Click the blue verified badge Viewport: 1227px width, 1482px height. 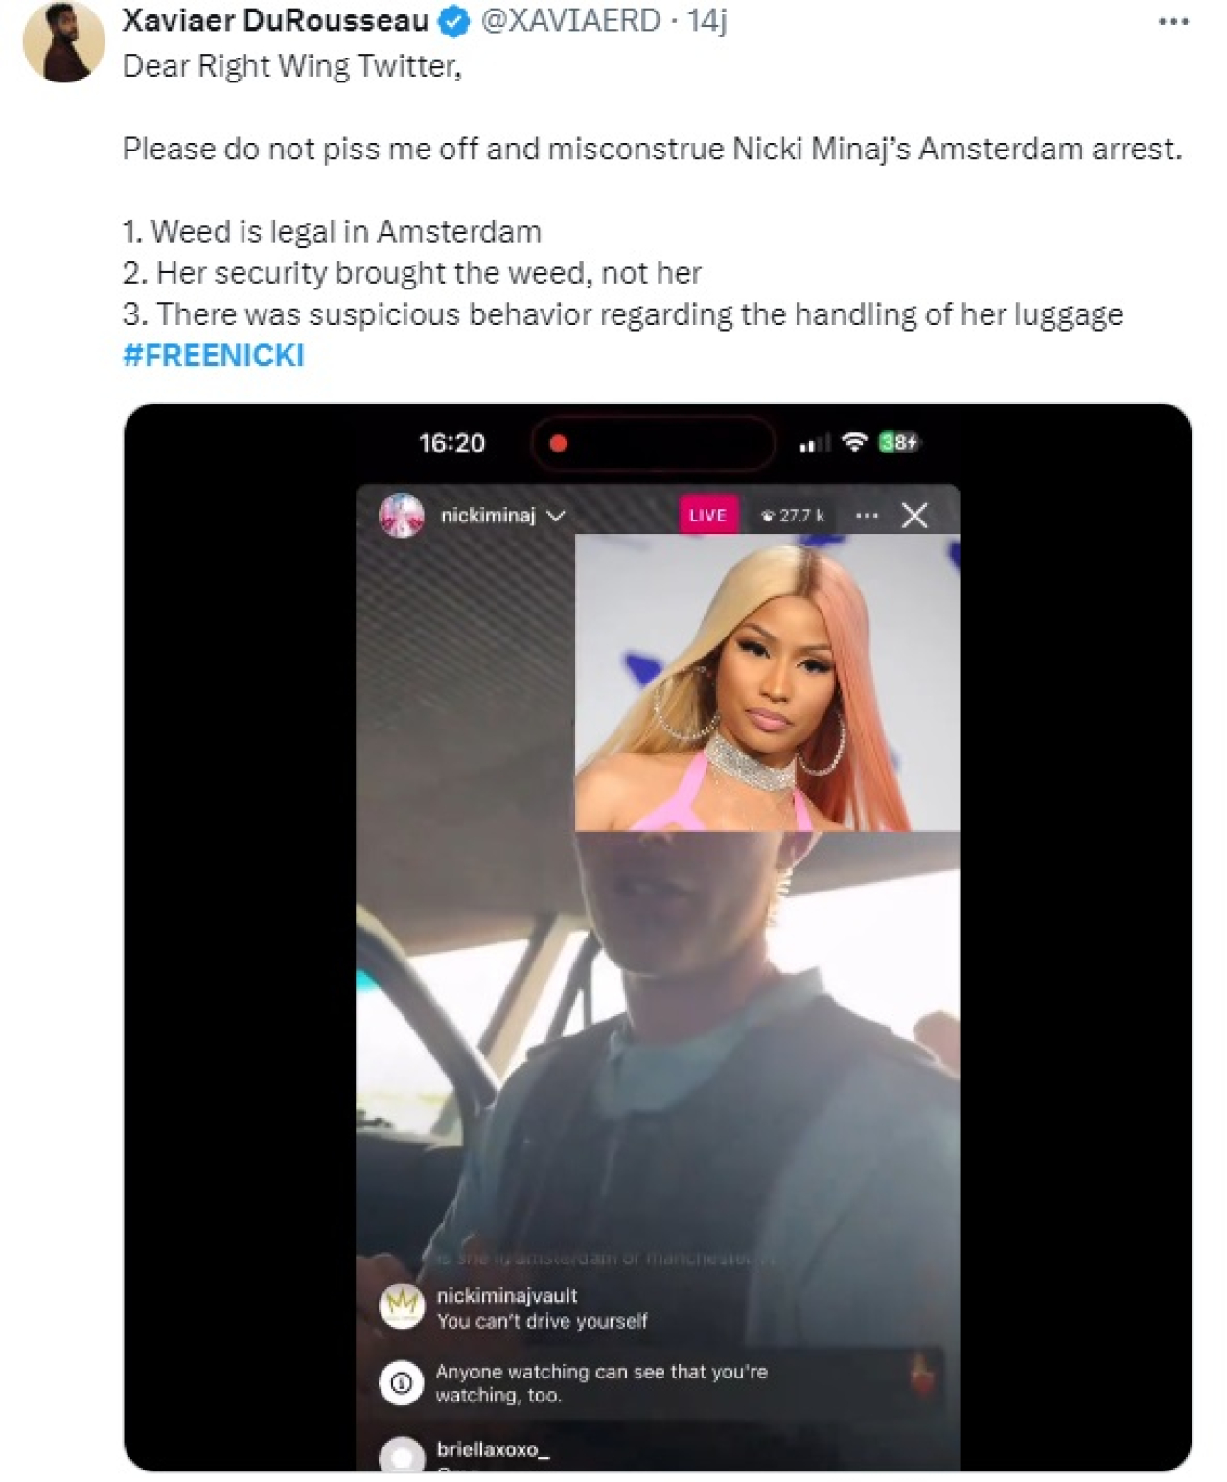[x=453, y=22]
